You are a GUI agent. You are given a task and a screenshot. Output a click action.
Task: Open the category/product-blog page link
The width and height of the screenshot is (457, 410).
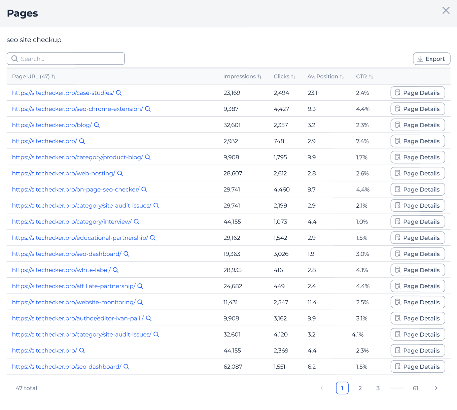(77, 157)
